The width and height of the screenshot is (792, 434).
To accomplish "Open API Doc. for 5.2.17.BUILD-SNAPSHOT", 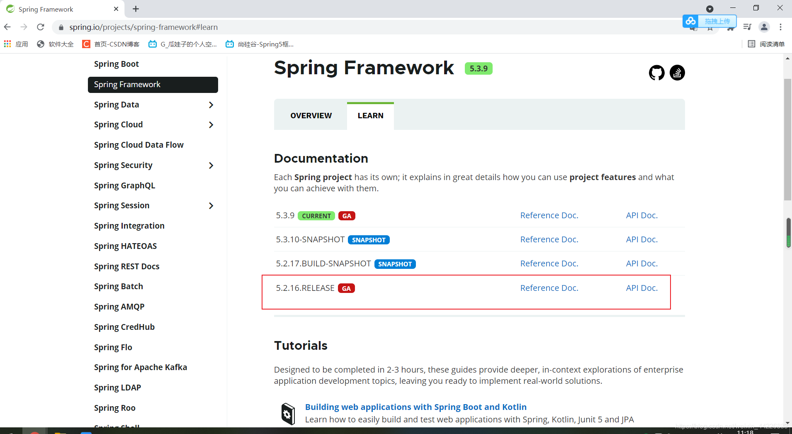I will point(641,263).
